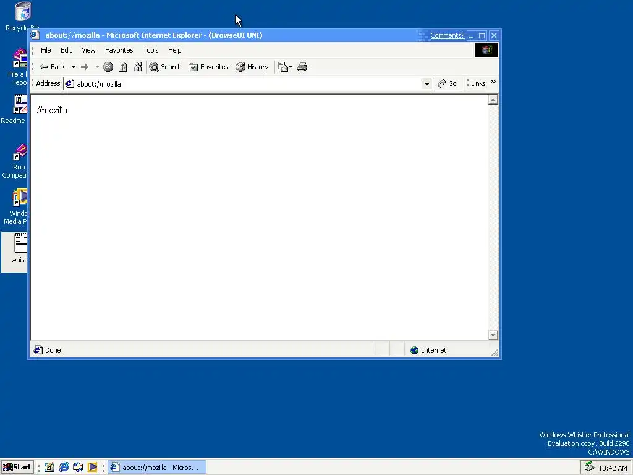Open the Forward history dropdown arrow
The height and width of the screenshot is (475, 633).
(x=97, y=67)
